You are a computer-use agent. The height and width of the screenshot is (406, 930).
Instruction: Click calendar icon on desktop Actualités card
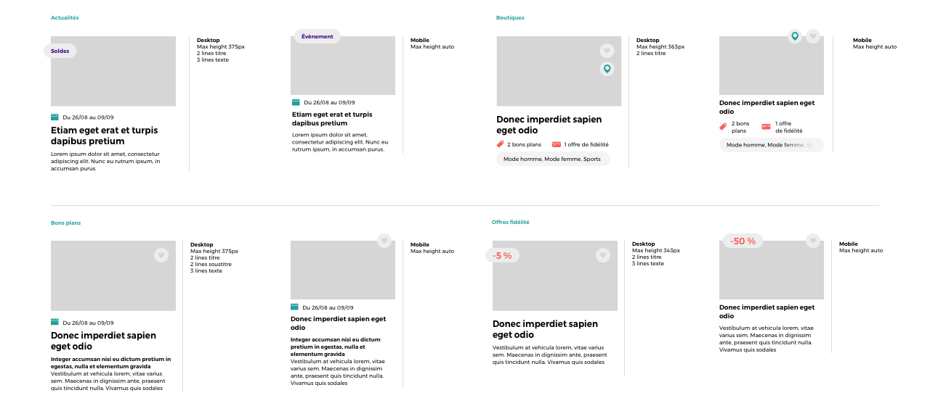click(x=54, y=117)
